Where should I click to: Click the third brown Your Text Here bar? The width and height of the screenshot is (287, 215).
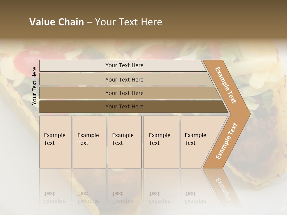130,93
